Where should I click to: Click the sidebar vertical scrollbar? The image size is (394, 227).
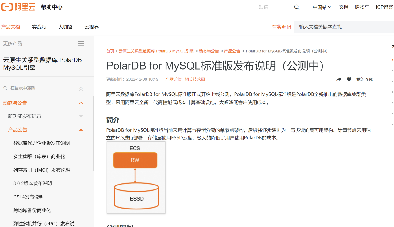pyautogui.click(x=93, y=134)
